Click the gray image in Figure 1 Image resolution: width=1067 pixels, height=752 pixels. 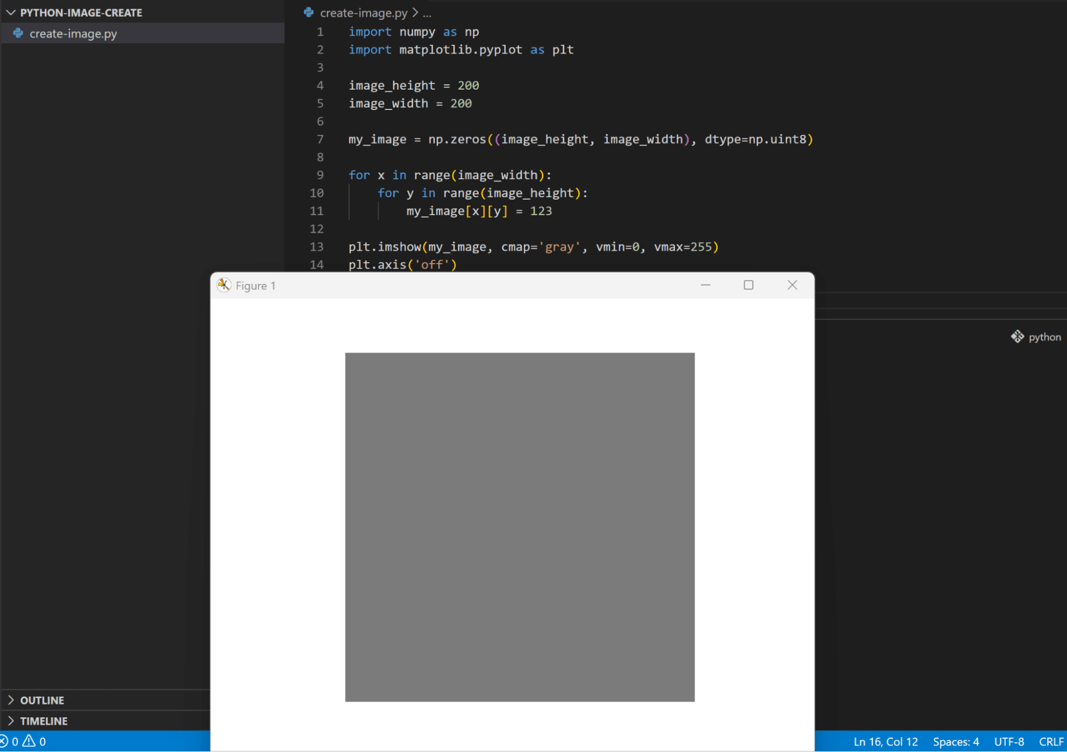(519, 527)
